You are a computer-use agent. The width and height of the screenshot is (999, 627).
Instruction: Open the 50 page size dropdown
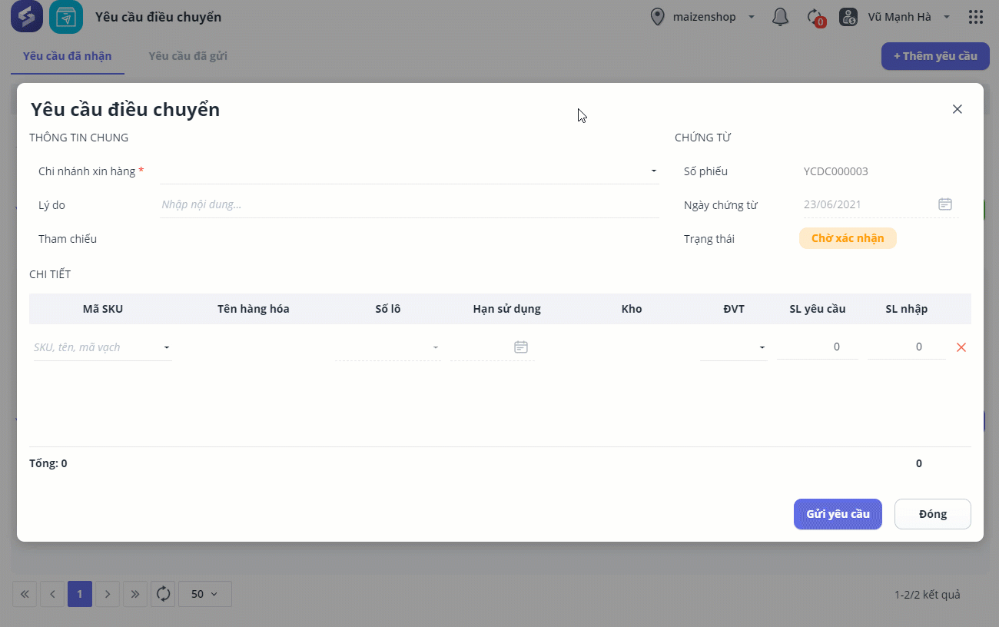[x=204, y=594]
